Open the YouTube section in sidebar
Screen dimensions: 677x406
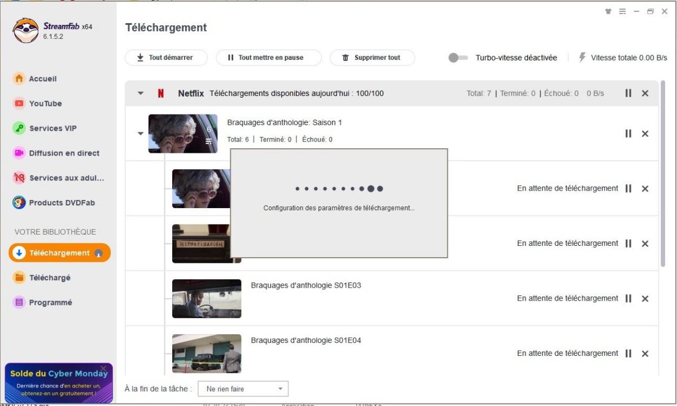tap(45, 103)
